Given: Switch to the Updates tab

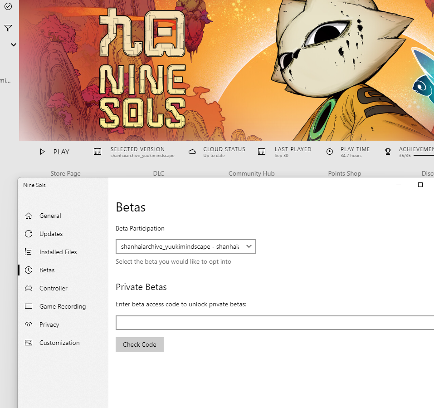Looking at the screenshot, I should pyautogui.click(x=51, y=234).
